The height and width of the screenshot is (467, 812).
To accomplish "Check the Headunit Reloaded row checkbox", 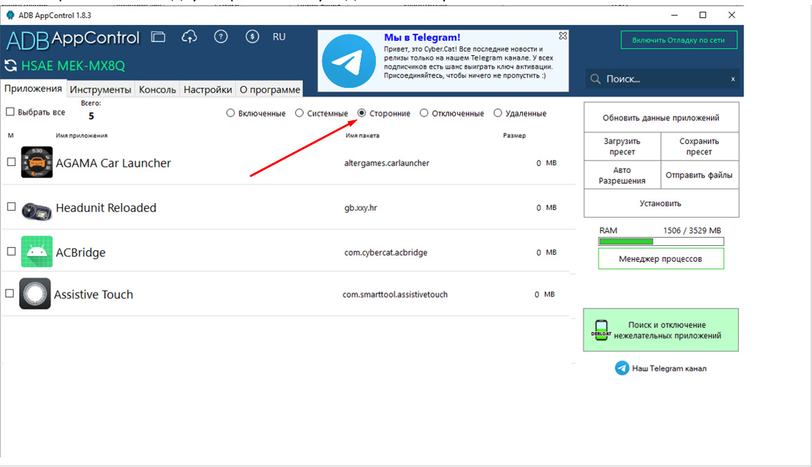I will click(x=11, y=207).
